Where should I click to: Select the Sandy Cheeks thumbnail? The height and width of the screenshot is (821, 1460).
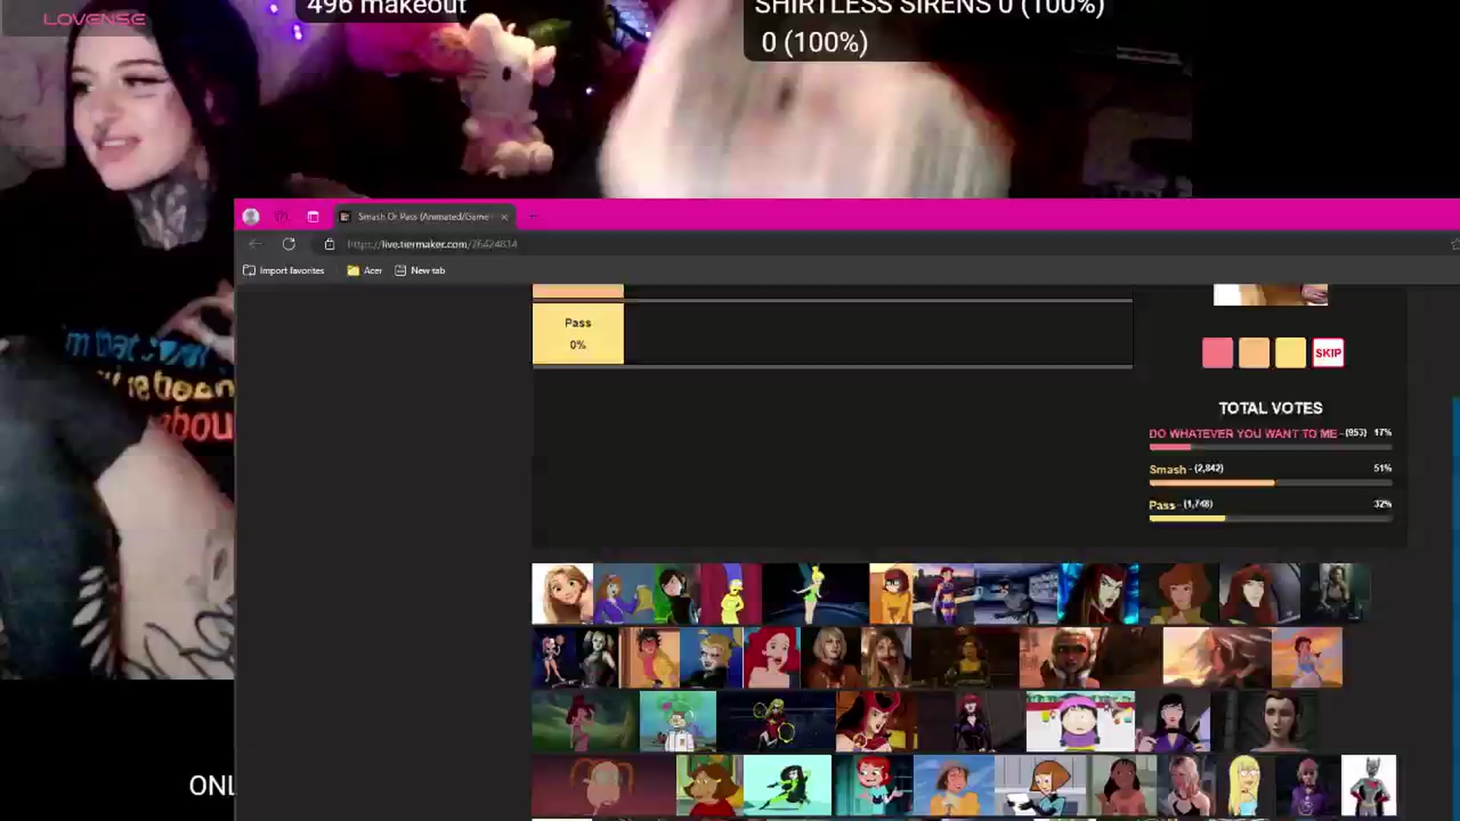point(678,721)
